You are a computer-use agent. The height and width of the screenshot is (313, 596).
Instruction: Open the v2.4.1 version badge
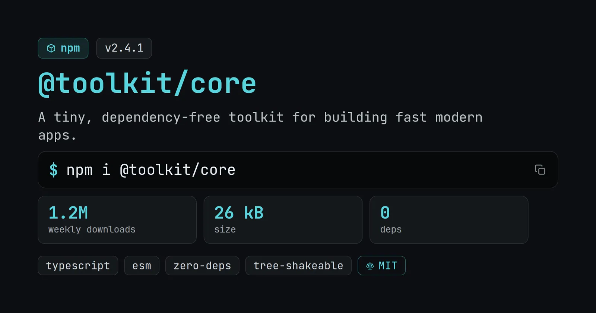[124, 48]
